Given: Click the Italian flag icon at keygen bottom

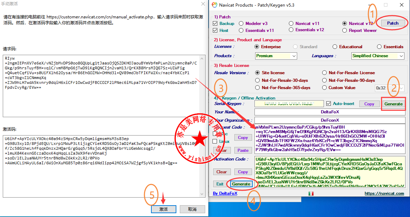Looking at the screenshot, I should 311,193.
